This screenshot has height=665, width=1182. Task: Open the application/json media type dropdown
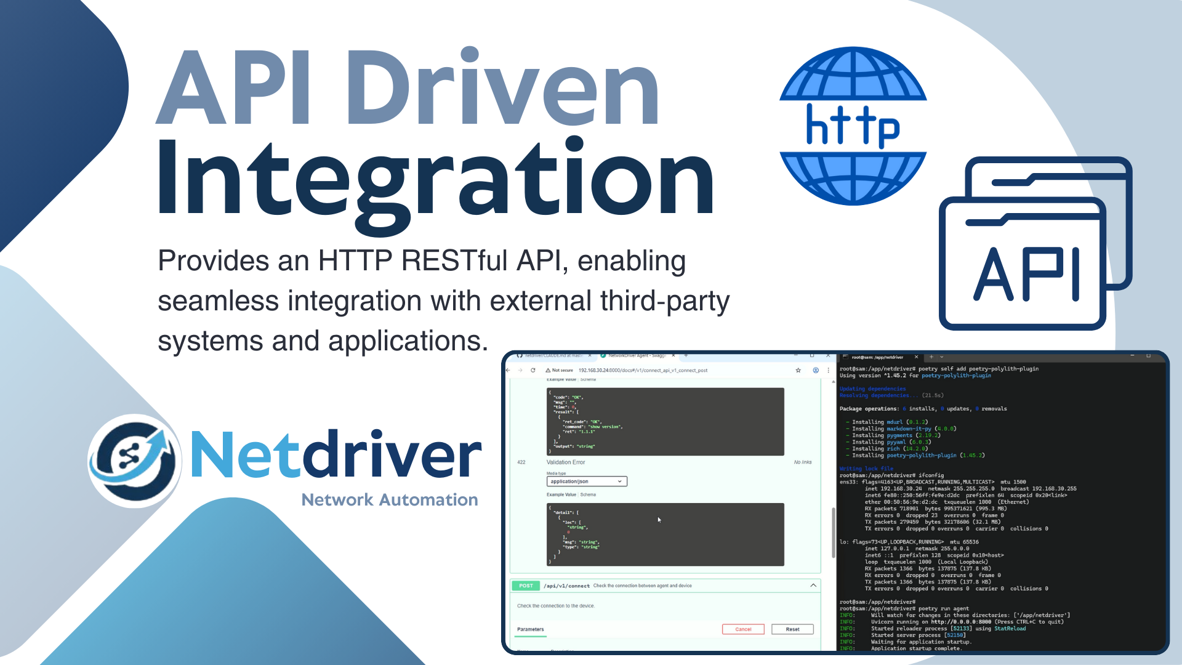pos(586,482)
